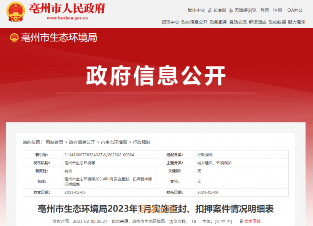Image resolution: width=313 pixels, height=226 pixels.
Task: Click 市生态环境局 breadcrumb link
Action: (114, 142)
